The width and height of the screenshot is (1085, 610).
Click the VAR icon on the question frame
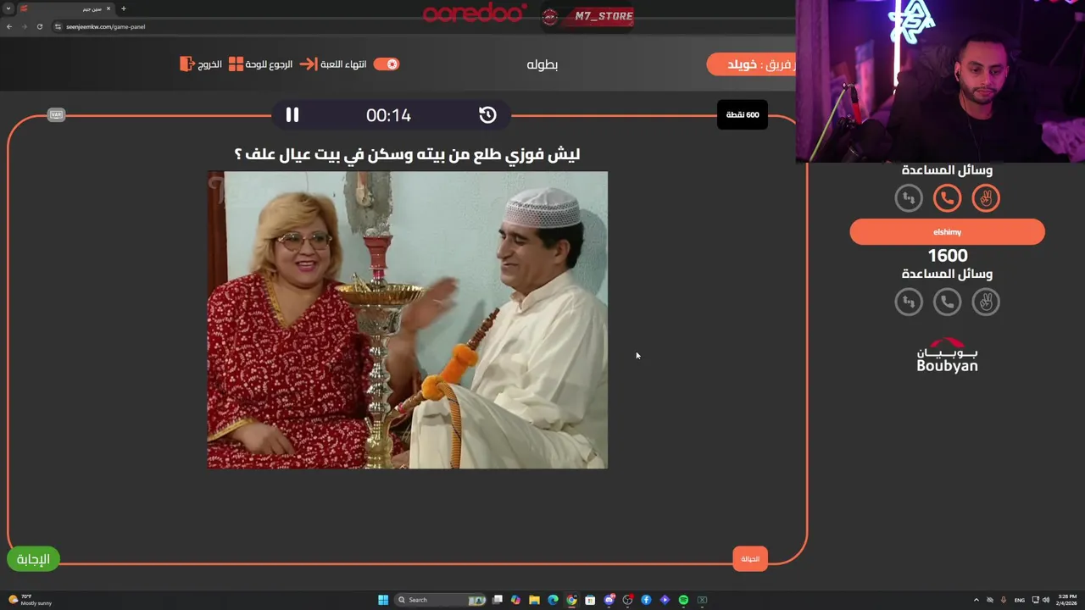(x=56, y=114)
